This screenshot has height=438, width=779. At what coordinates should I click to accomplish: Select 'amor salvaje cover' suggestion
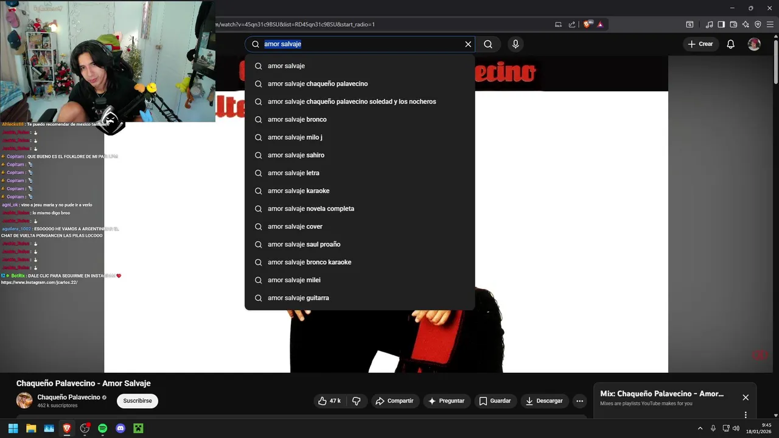(360, 226)
